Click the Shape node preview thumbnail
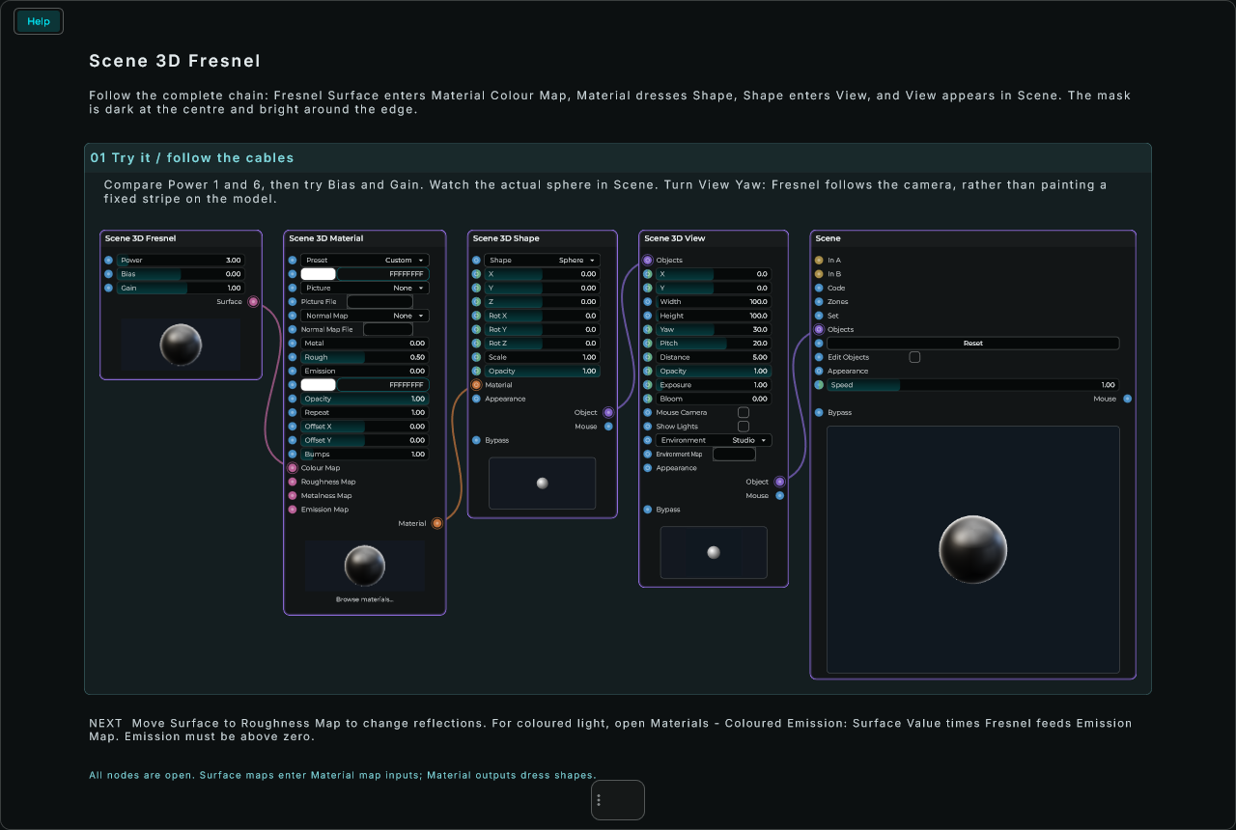 (x=543, y=483)
